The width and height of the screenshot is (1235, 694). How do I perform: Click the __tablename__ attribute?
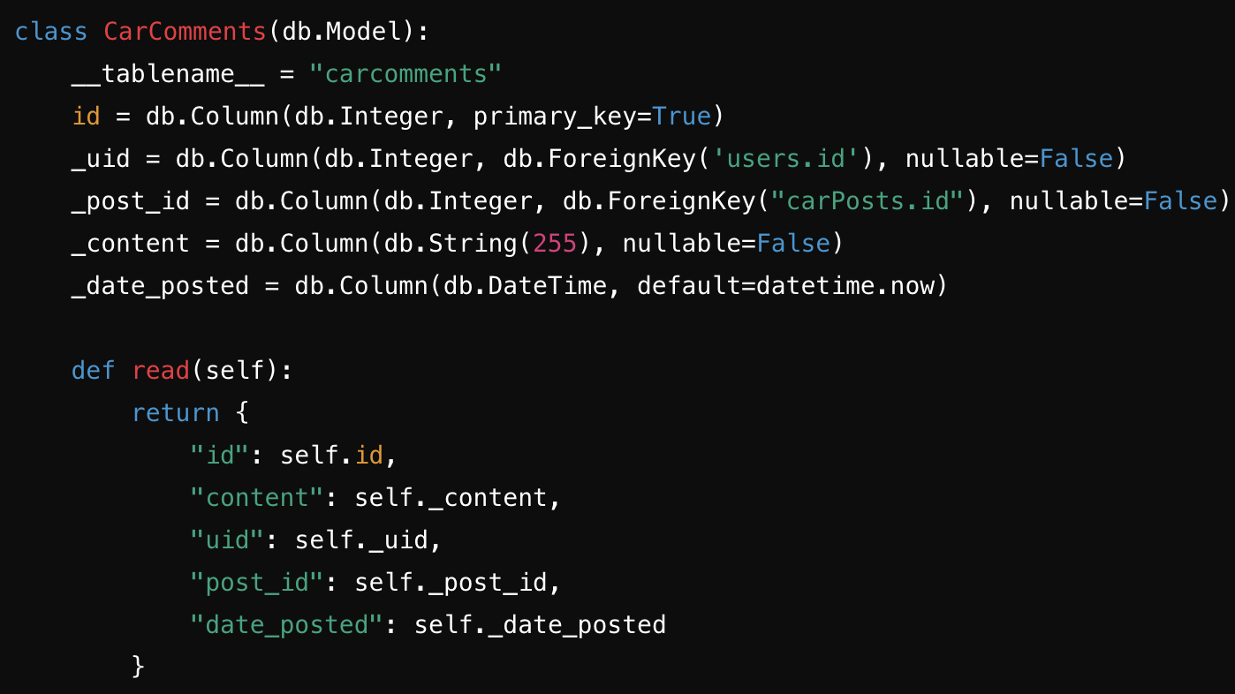[x=168, y=74]
